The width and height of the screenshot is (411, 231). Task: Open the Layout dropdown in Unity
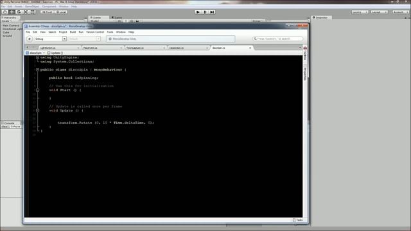pos(380,12)
